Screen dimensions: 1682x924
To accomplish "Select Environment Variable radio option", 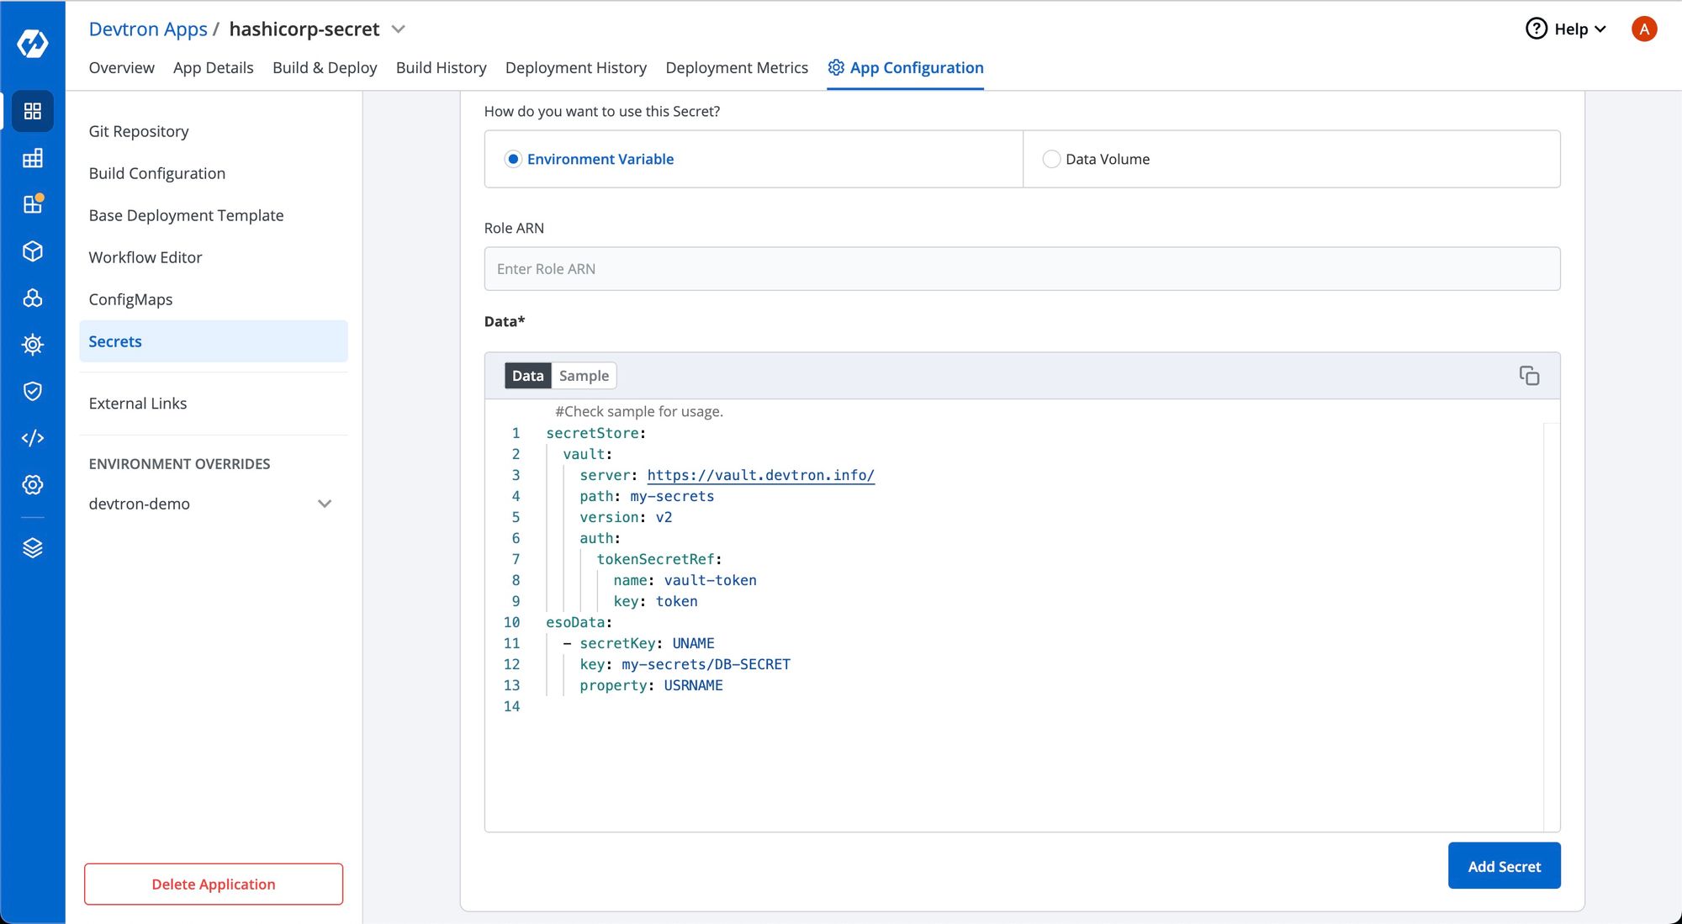I will click(x=513, y=159).
